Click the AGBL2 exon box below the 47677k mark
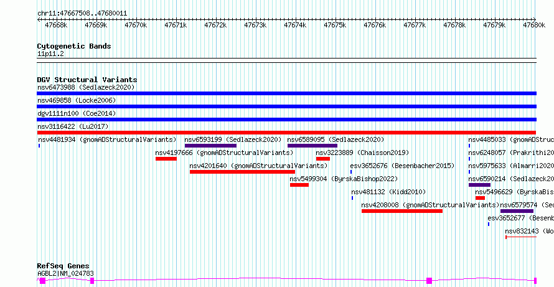Screen dimensions: 554x287 pos(430,281)
